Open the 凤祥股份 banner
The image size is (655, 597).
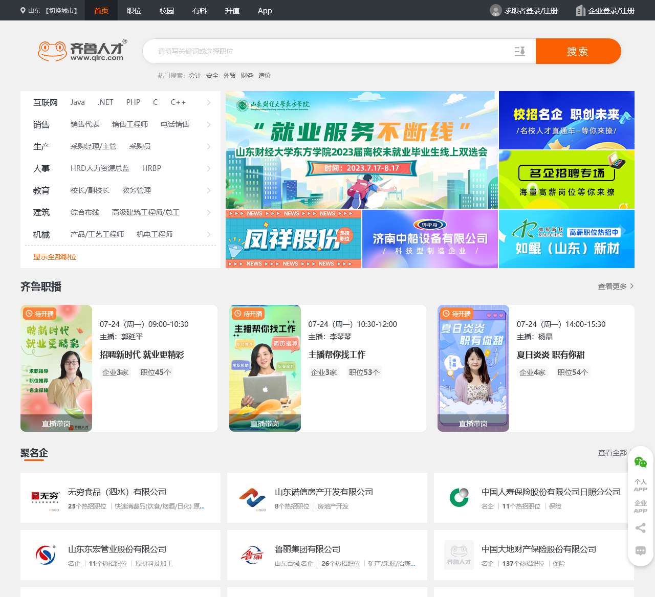(294, 239)
